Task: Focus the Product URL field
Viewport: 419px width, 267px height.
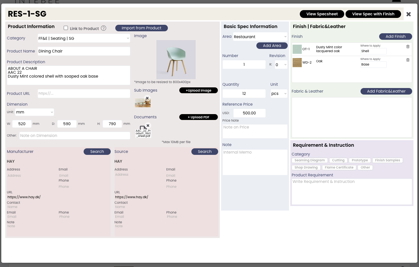Action: point(84,94)
